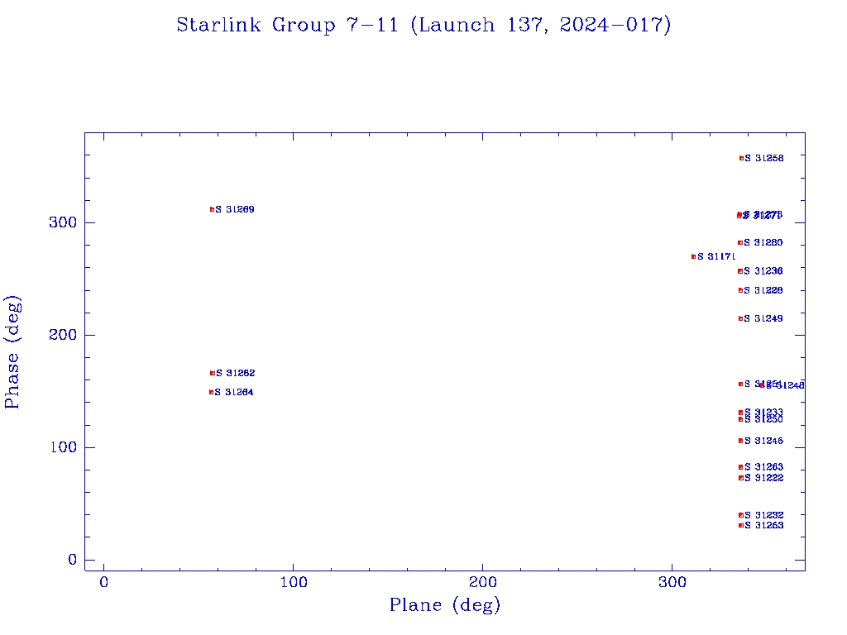Select the data label "S 31262"
This screenshot has height=635, width=847.
point(235,373)
